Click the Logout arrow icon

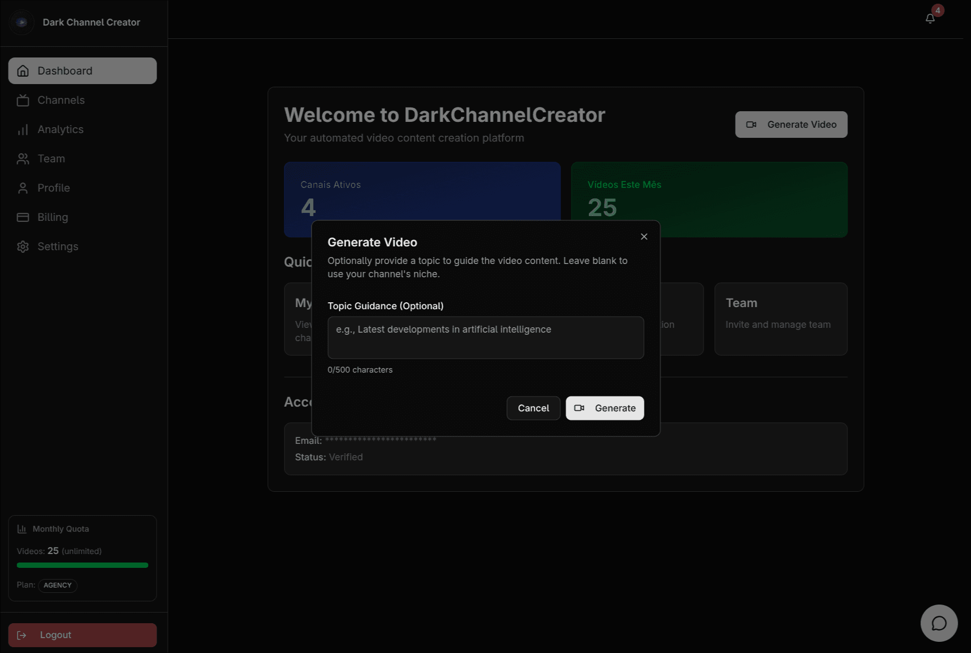(x=21, y=635)
